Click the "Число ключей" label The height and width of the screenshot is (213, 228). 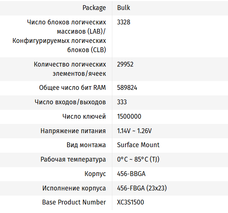pyautogui.click(x=84, y=116)
